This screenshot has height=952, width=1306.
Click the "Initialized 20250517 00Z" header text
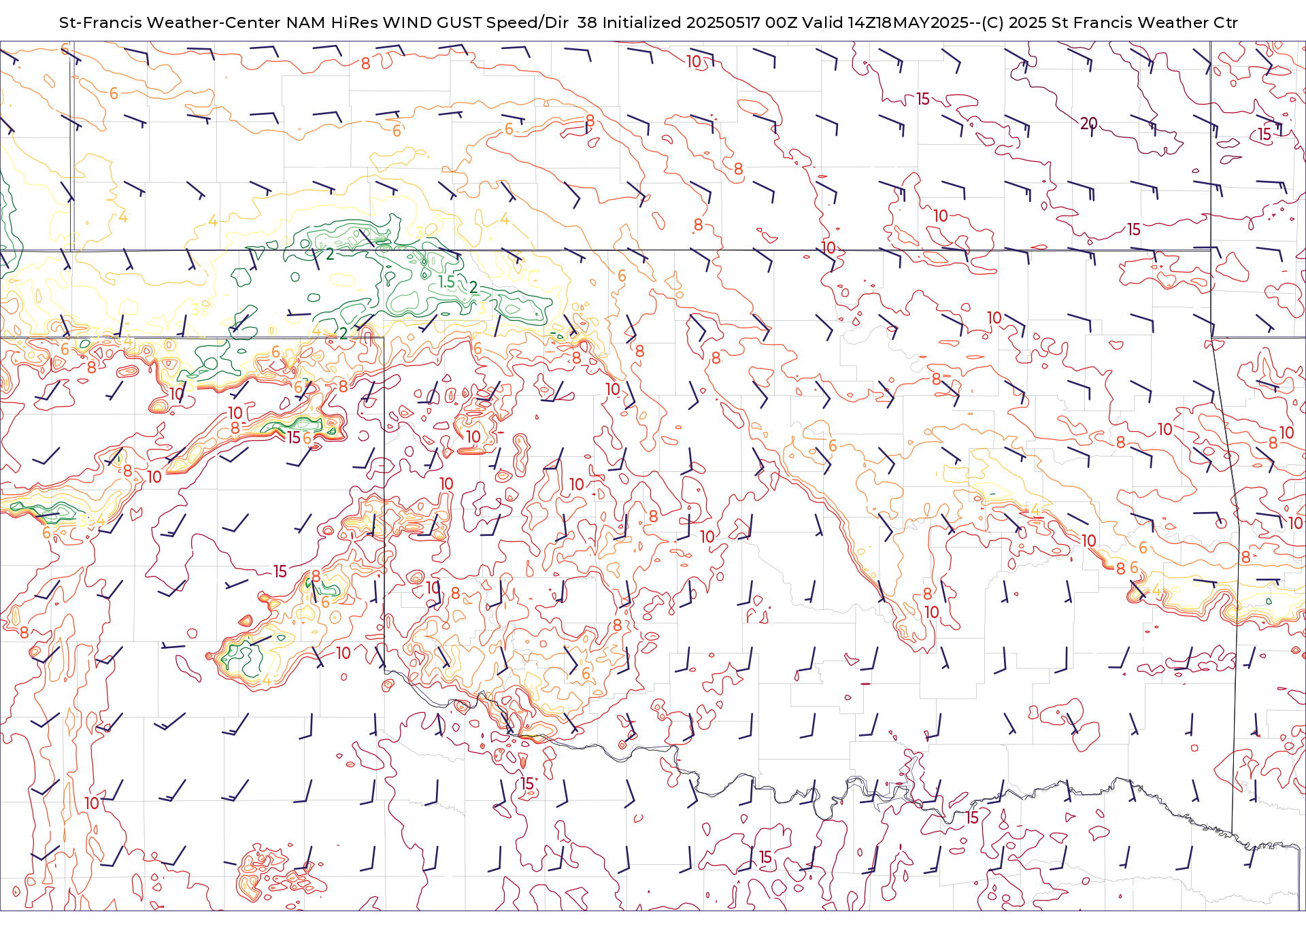[700, 22]
